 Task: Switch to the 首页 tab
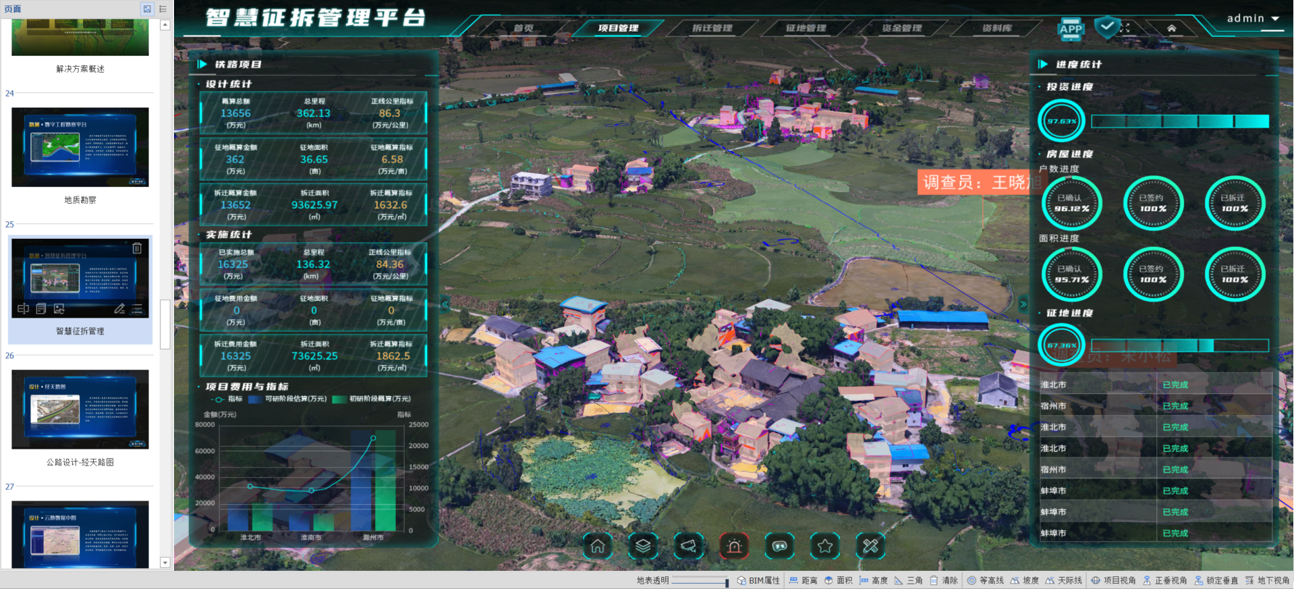(523, 28)
